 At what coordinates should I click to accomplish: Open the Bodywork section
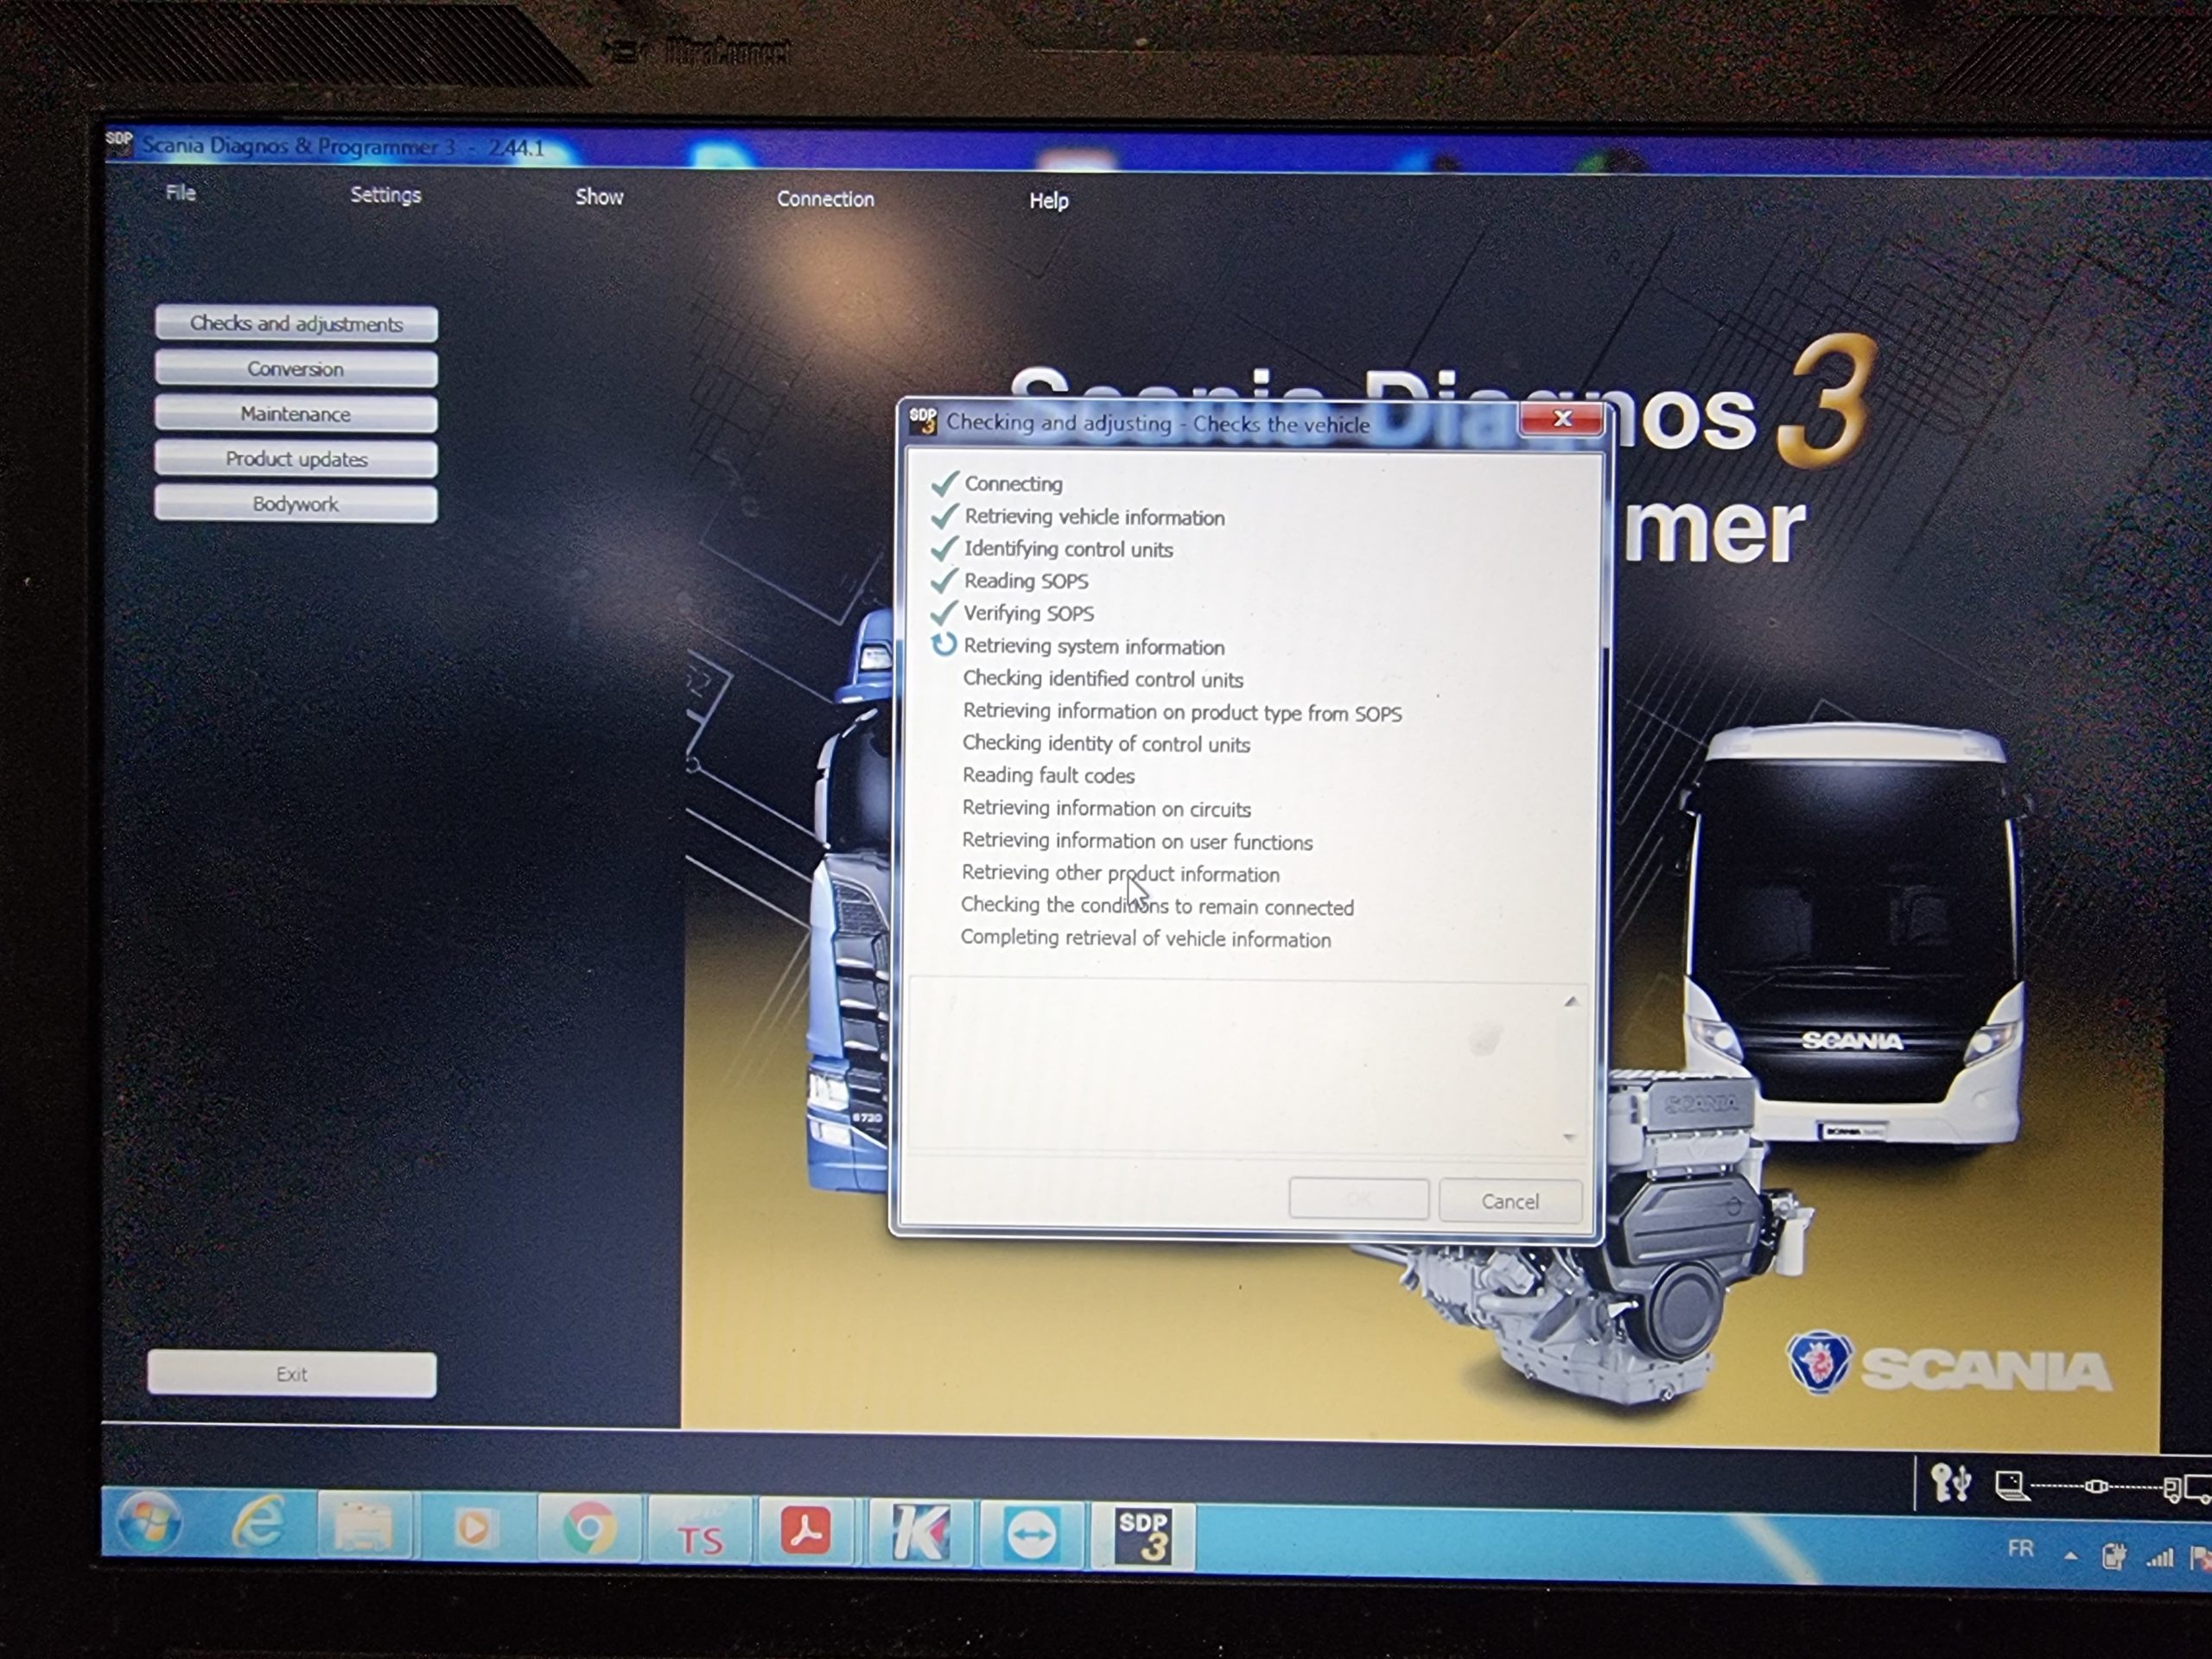click(x=296, y=503)
